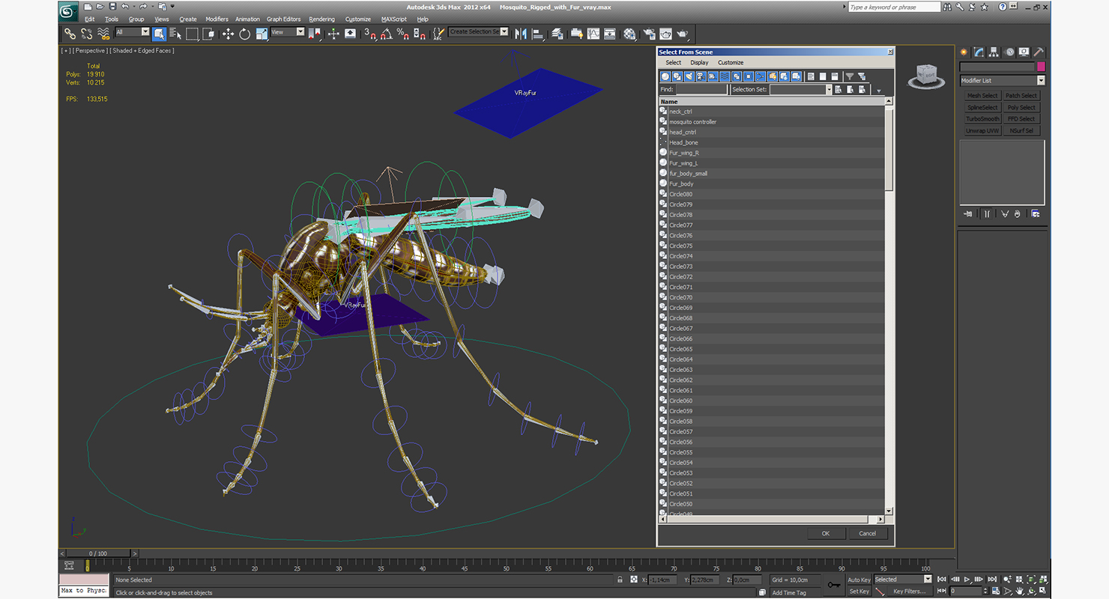Click the time slider at 0 / 100
The width and height of the screenshot is (1109, 599).
click(x=99, y=553)
